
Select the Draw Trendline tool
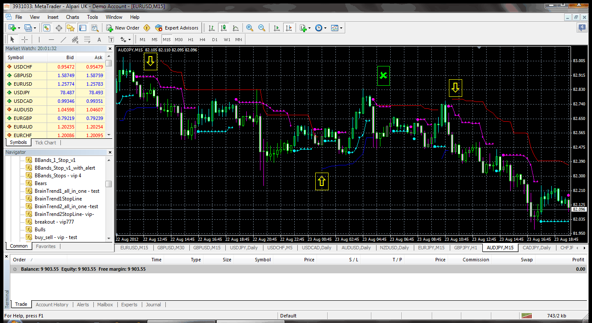(x=63, y=39)
